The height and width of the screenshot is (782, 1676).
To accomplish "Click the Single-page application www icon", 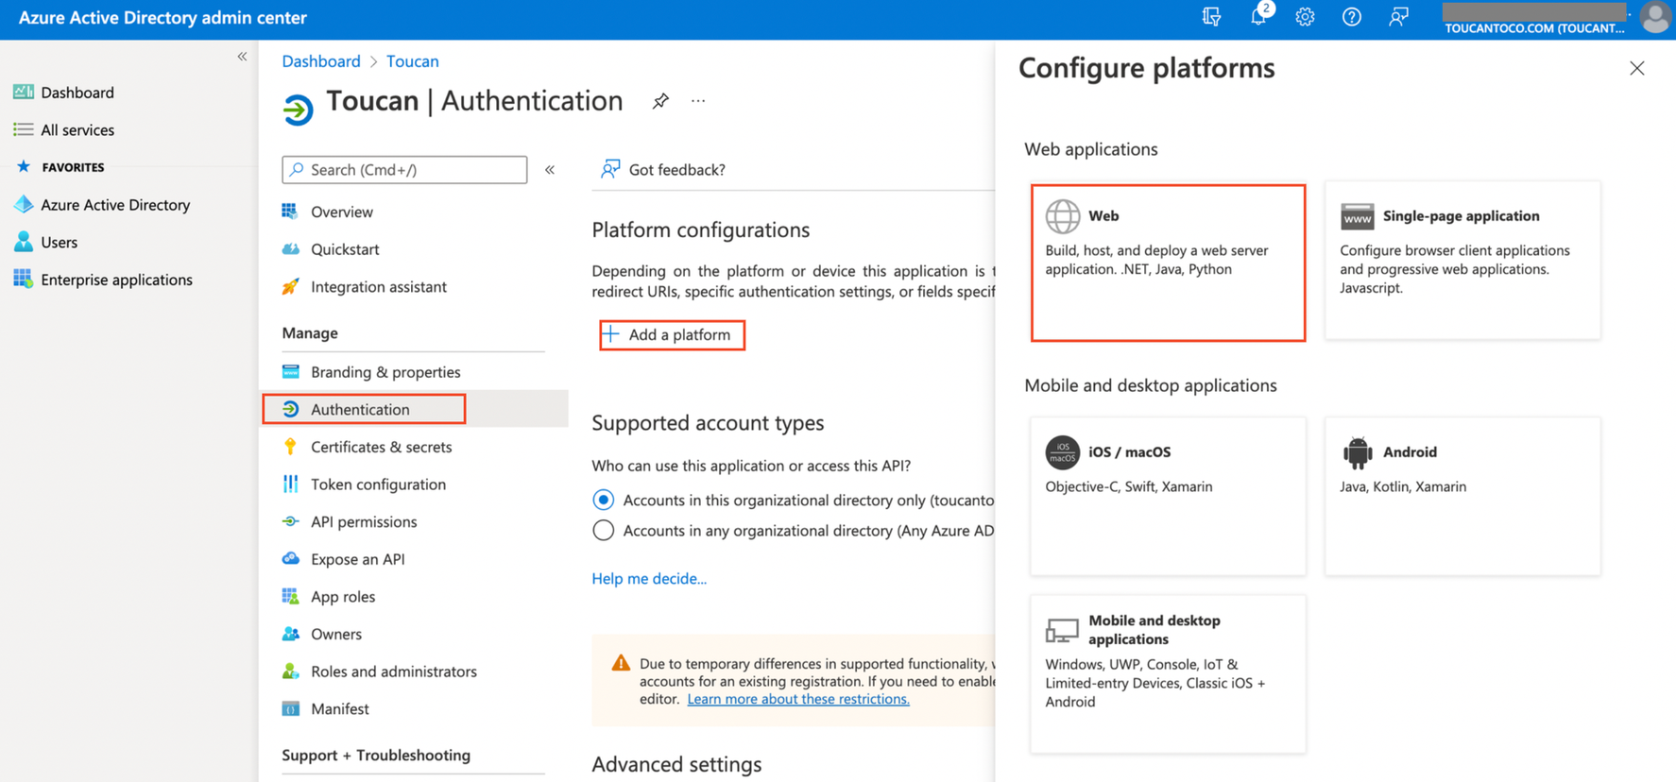I will point(1357,216).
